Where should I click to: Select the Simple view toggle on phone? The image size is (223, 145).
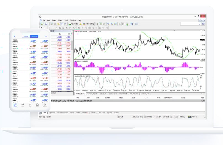tap(26, 36)
